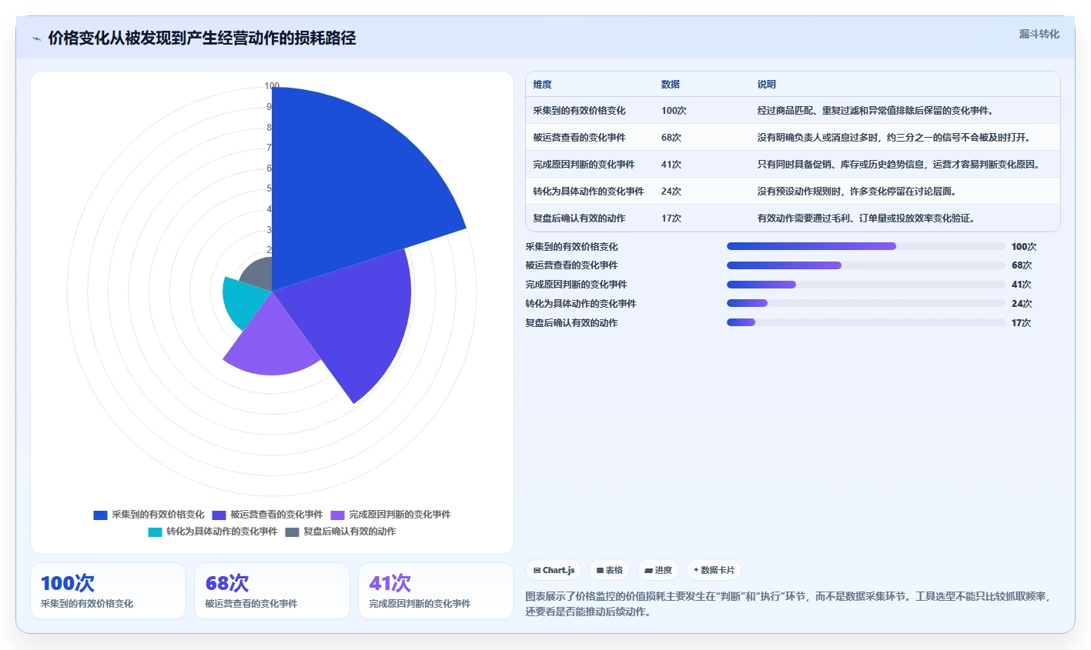The width and height of the screenshot is (1091, 650).
Task: Click table cell 转化为具体动作的变化事件
Action: coord(588,192)
